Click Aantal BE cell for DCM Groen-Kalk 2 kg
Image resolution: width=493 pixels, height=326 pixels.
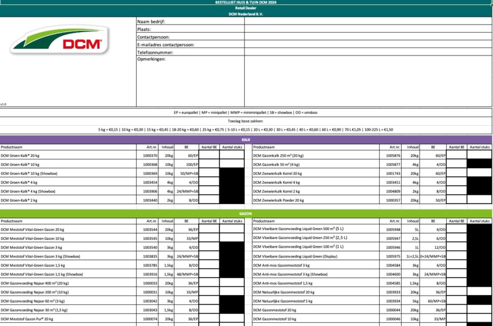click(209, 200)
